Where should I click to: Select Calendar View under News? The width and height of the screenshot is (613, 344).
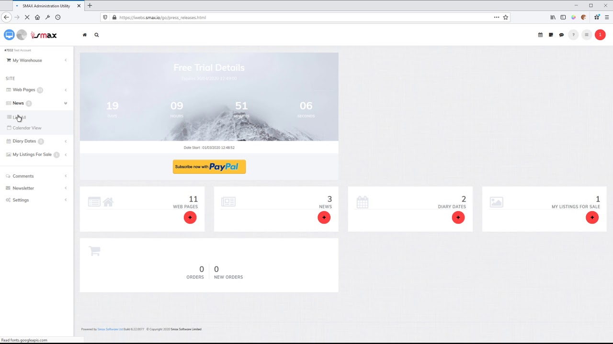pyautogui.click(x=27, y=128)
